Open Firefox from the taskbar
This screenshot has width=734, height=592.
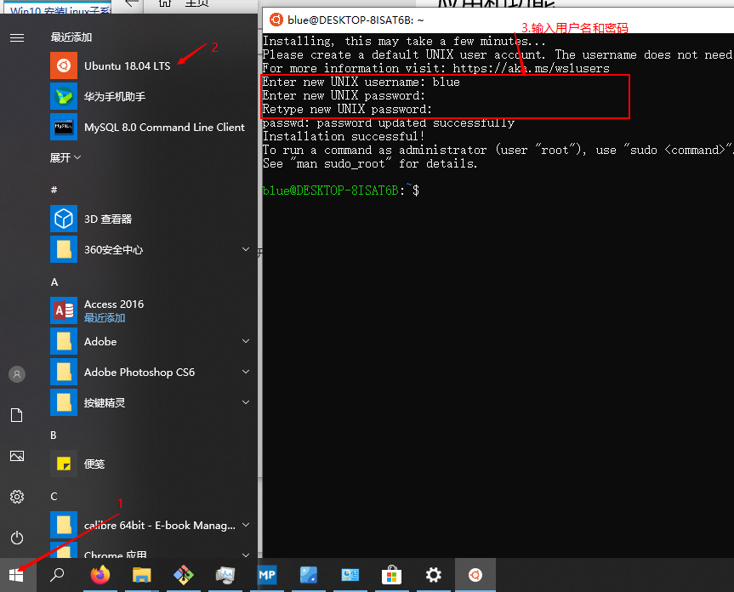(x=100, y=575)
